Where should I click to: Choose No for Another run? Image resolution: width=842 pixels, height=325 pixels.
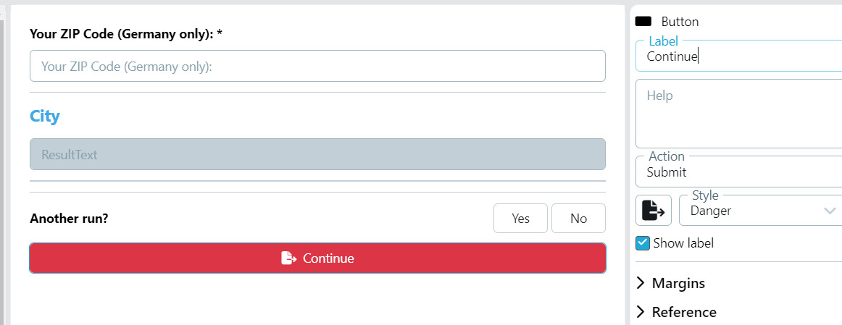pos(578,219)
